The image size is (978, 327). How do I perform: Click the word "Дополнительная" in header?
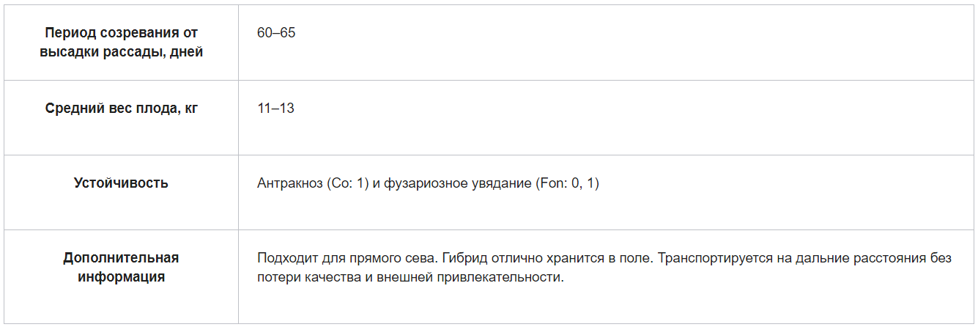point(121,258)
